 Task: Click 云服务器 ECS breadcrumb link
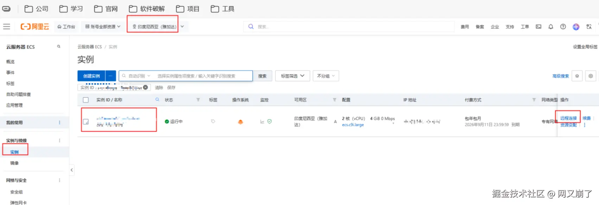click(90, 47)
